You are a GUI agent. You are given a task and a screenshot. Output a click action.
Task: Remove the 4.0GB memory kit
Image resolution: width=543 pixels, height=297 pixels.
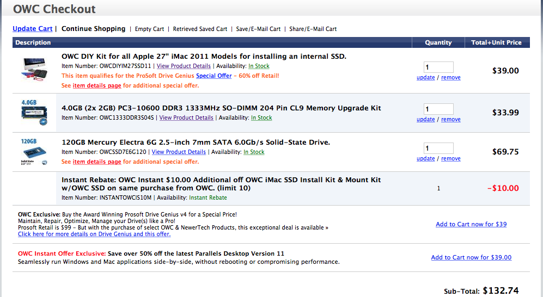450,119
